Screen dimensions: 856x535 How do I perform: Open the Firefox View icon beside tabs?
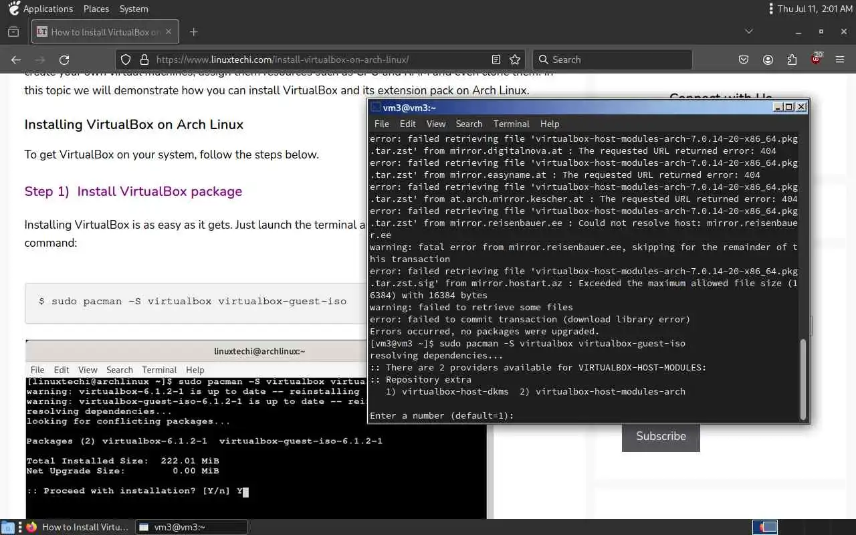coord(13,31)
